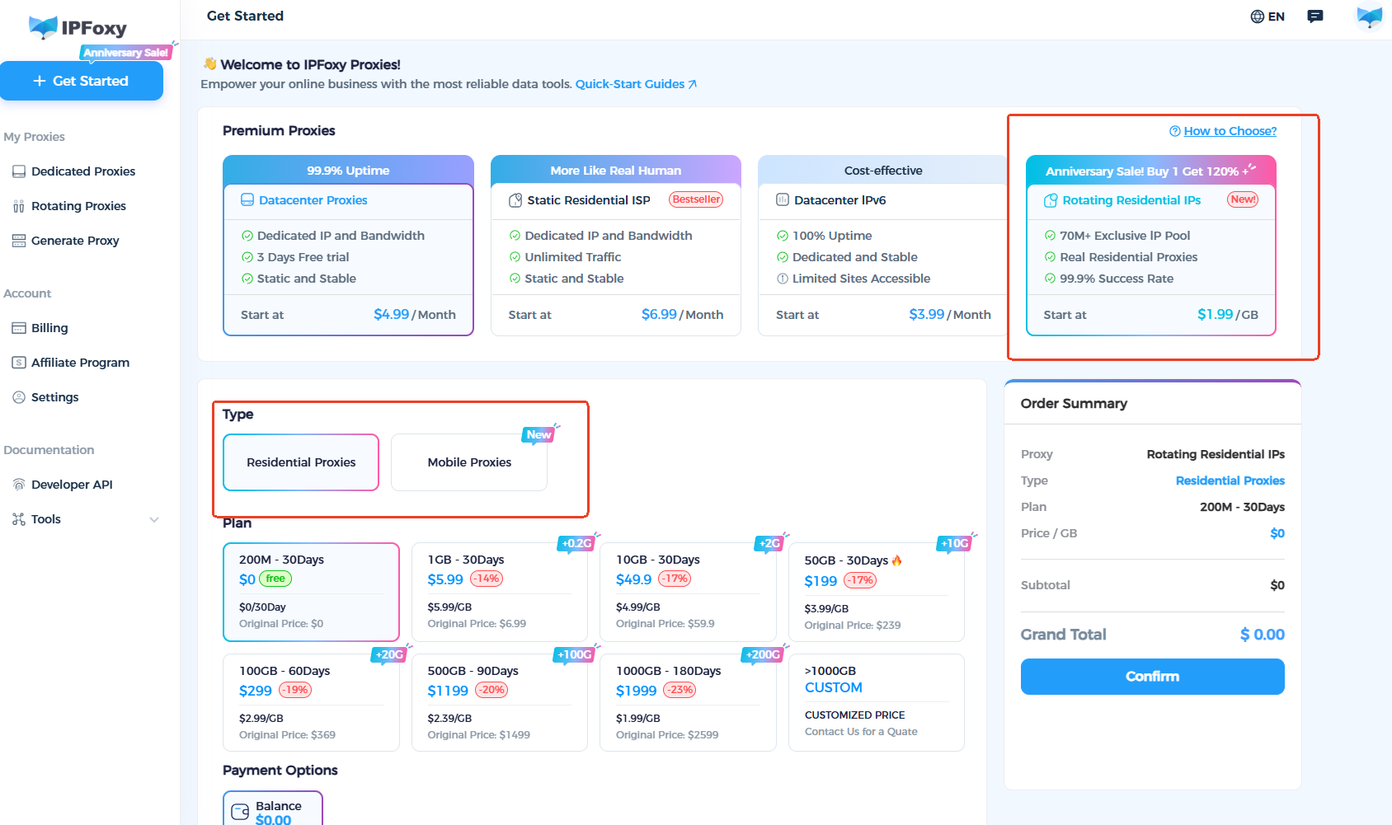Open the How to Choose help link
The height and width of the screenshot is (825, 1392).
click(1230, 131)
